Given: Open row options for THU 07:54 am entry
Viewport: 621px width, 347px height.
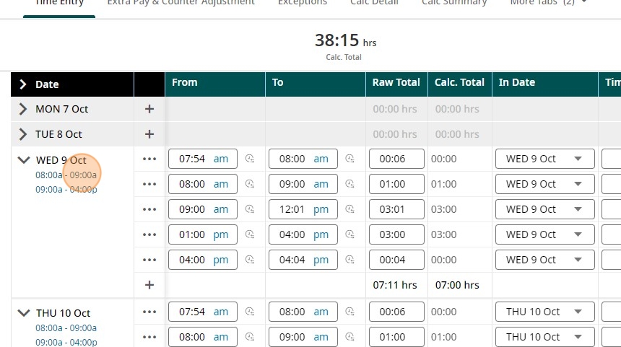Looking at the screenshot, I should pos(149,312).
